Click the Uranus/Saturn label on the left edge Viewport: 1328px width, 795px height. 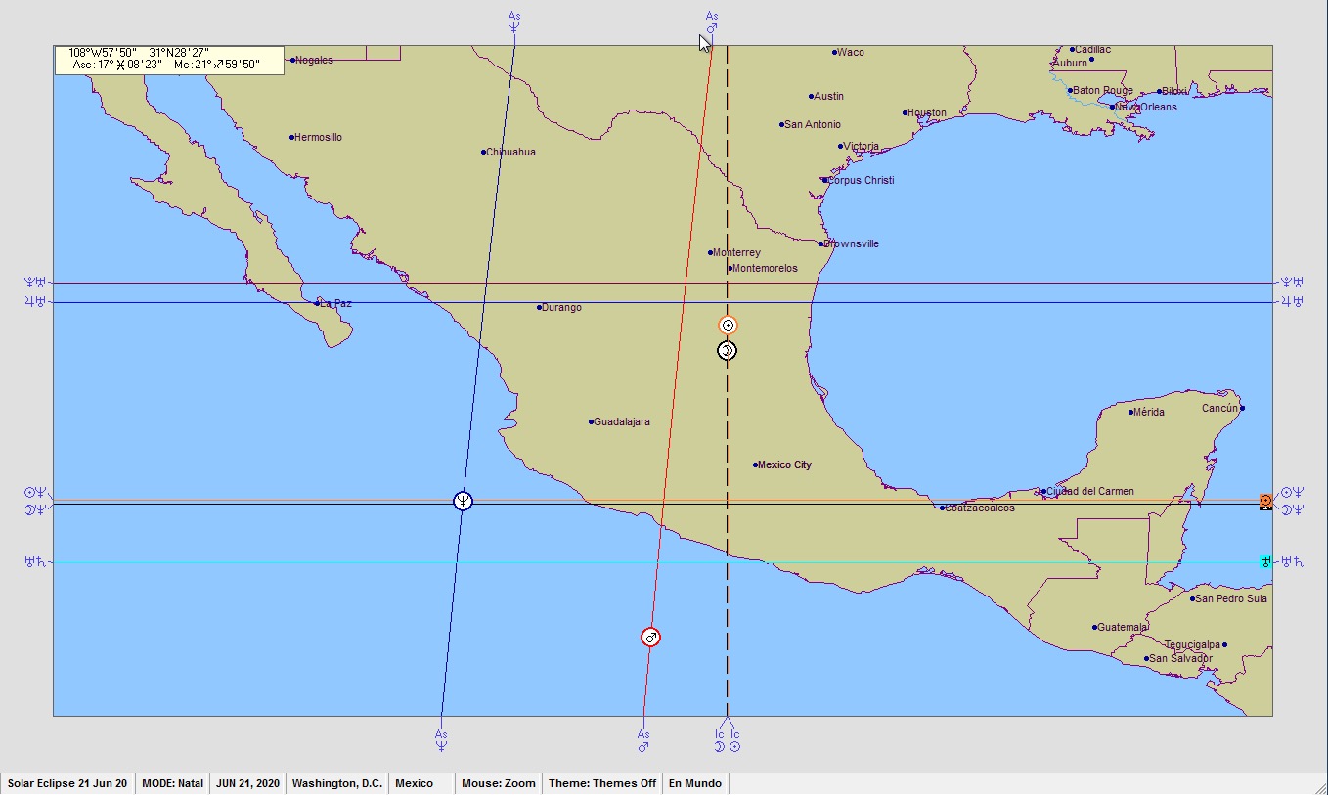click(35, 561)
